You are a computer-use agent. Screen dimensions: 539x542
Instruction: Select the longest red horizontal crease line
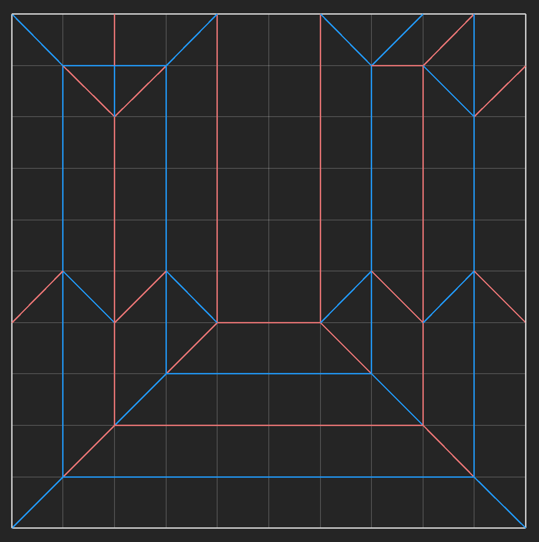tap(268, 425)
